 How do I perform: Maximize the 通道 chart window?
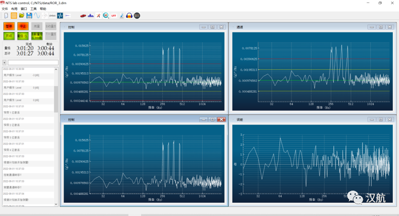pyautogui.click(x=381, y=27)
